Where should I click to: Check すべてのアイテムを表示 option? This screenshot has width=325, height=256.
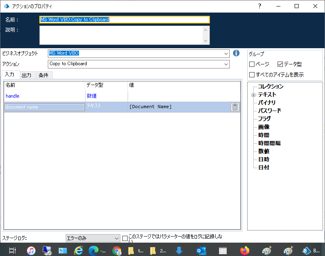tap(252, 75)
